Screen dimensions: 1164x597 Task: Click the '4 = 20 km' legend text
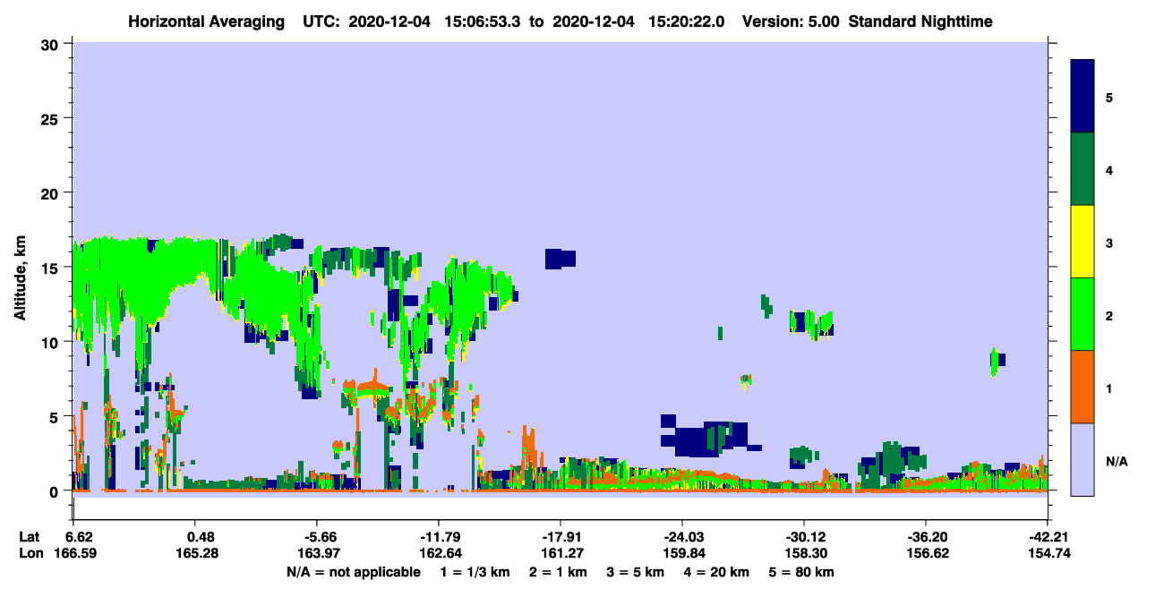[717, 572]
